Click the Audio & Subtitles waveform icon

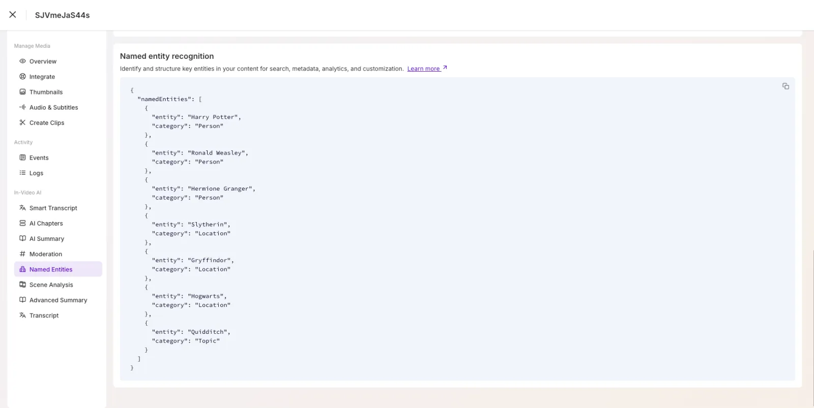[x=22, y=107]
